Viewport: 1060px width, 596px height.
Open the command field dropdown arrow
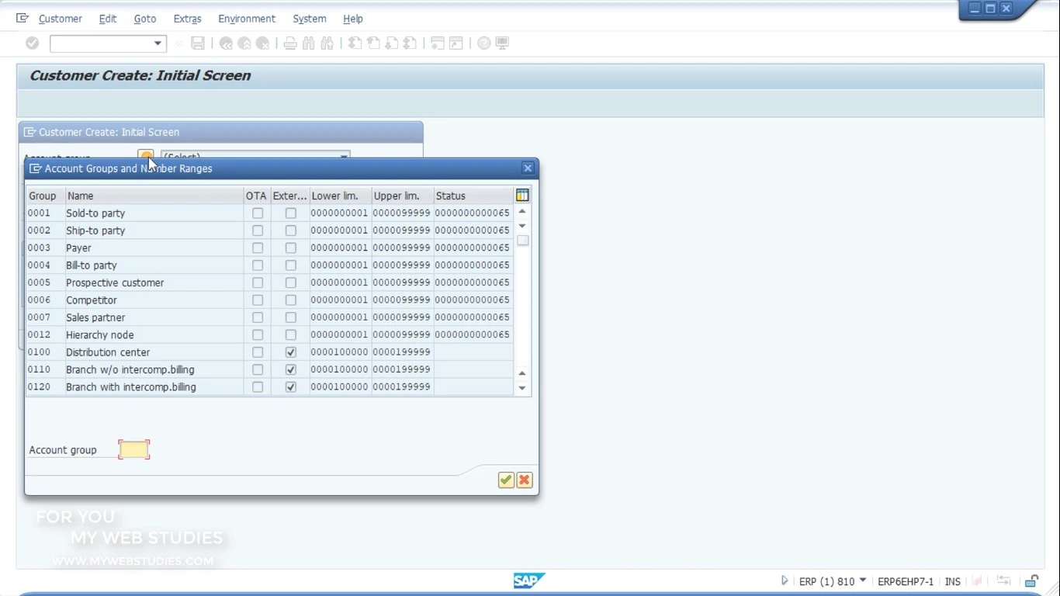coord(158,43)
